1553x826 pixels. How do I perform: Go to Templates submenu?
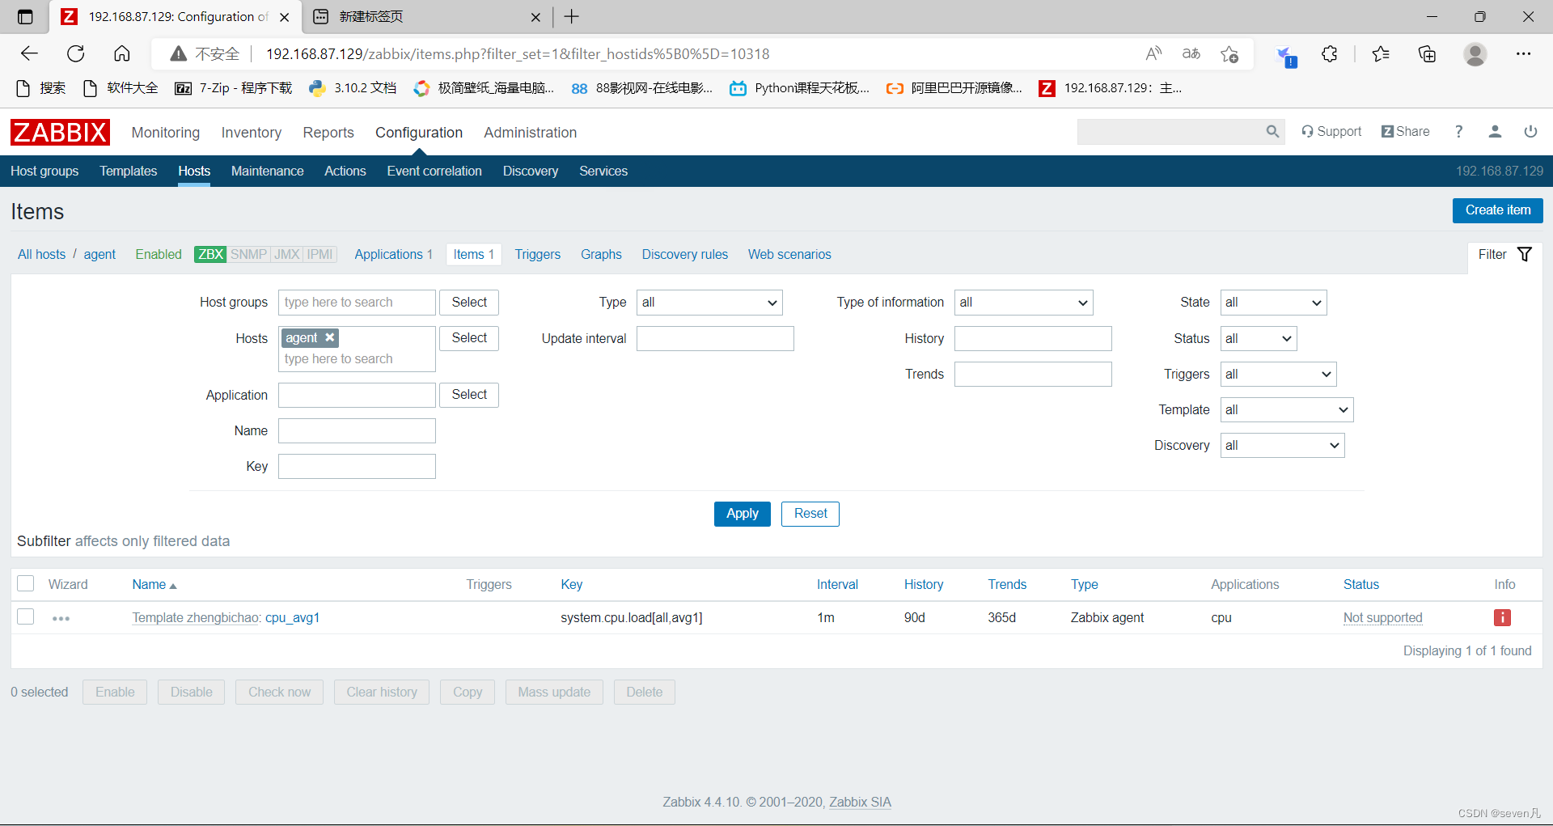click(x=129, y=172)
